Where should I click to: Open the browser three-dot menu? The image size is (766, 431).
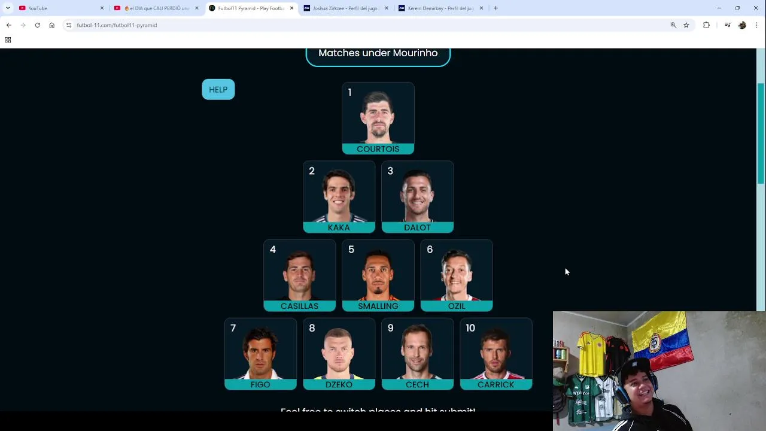coord(757,25)
